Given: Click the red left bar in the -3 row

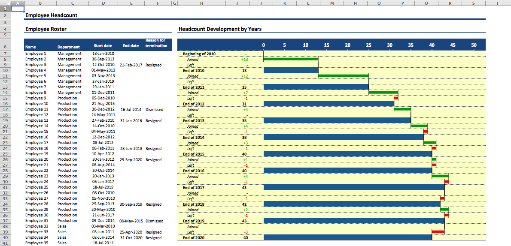Looking at the screenshot, I should pyautogui.click(x=438, y=232).
